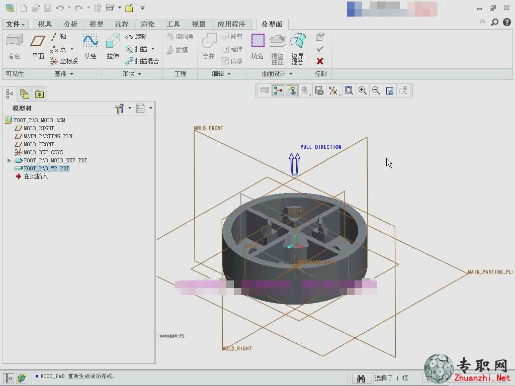Open model tree settings hammer dropdown

130,108
